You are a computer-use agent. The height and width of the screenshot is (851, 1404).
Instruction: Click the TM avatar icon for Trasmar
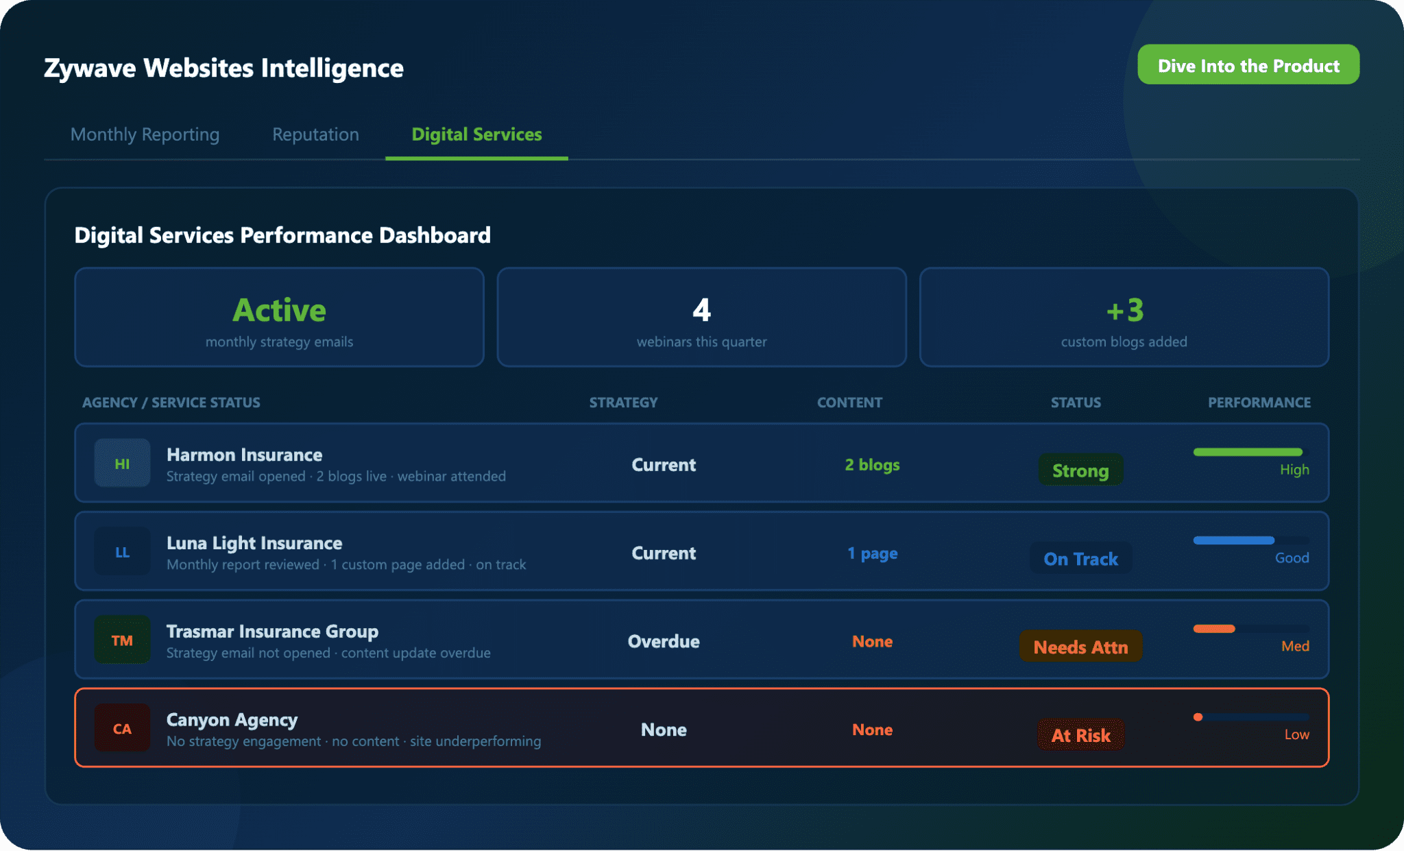point(122,640)
